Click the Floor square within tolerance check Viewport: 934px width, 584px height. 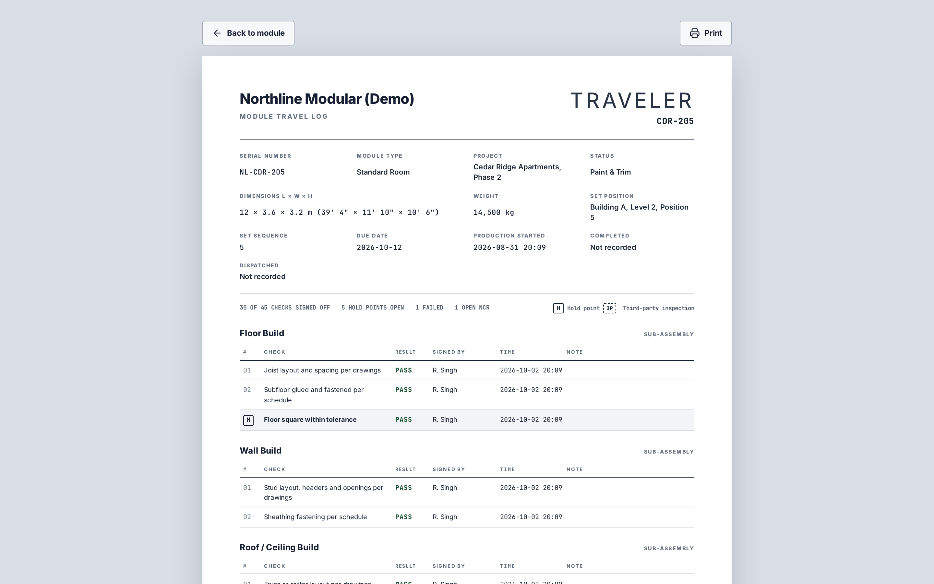pyautogui.click(x=310, y=420)
